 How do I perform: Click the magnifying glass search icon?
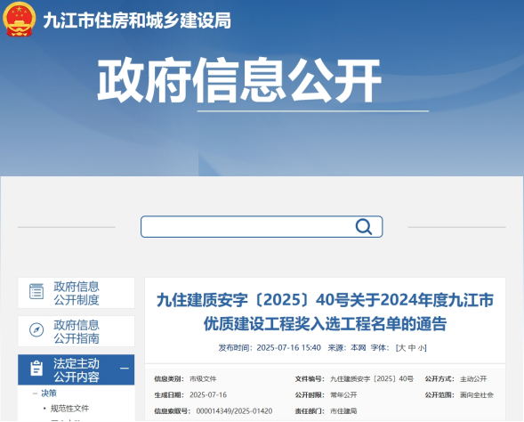click(364, 227)
